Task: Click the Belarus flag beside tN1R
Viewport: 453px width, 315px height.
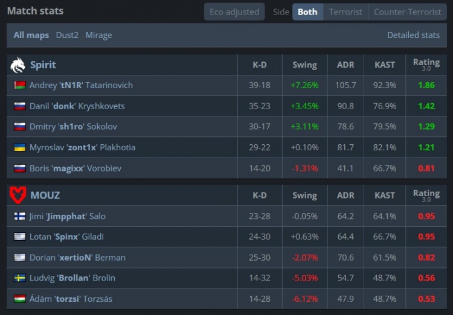Action: coord(19,86)
